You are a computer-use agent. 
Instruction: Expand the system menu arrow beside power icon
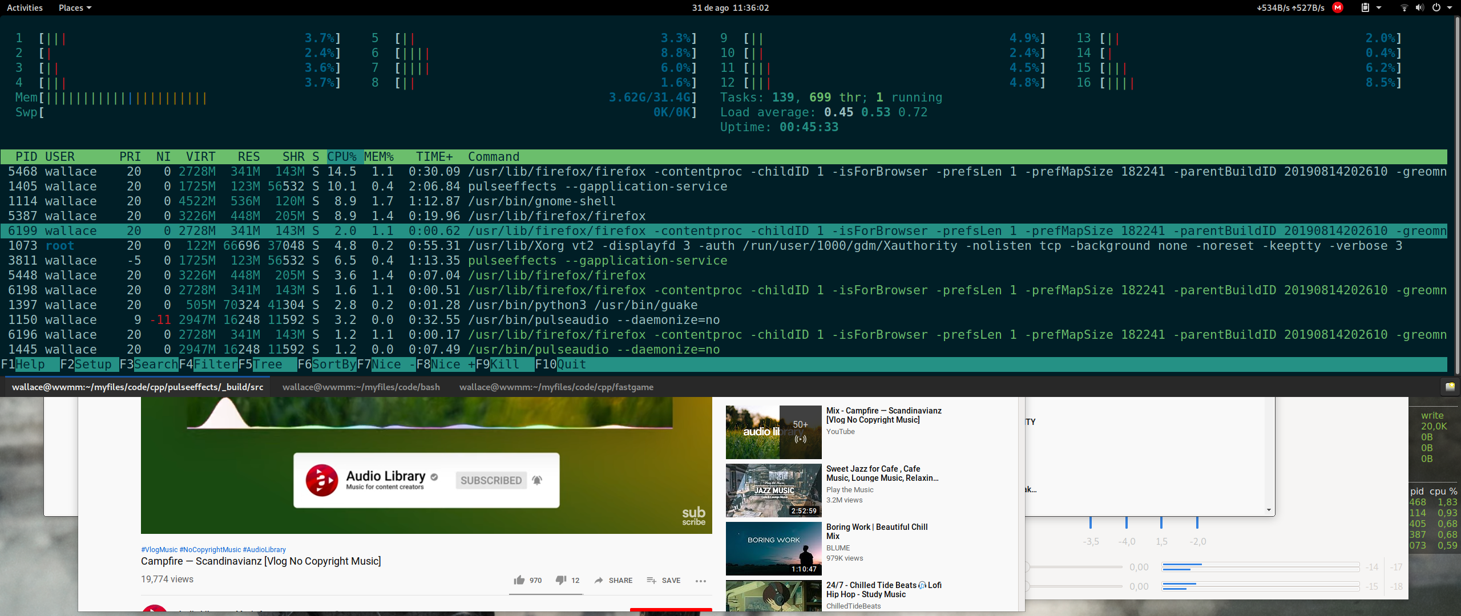tap(1450, 8)
